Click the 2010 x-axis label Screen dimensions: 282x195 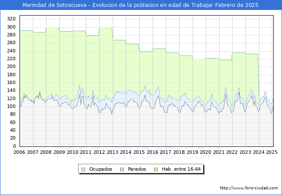tap(72, 152)
